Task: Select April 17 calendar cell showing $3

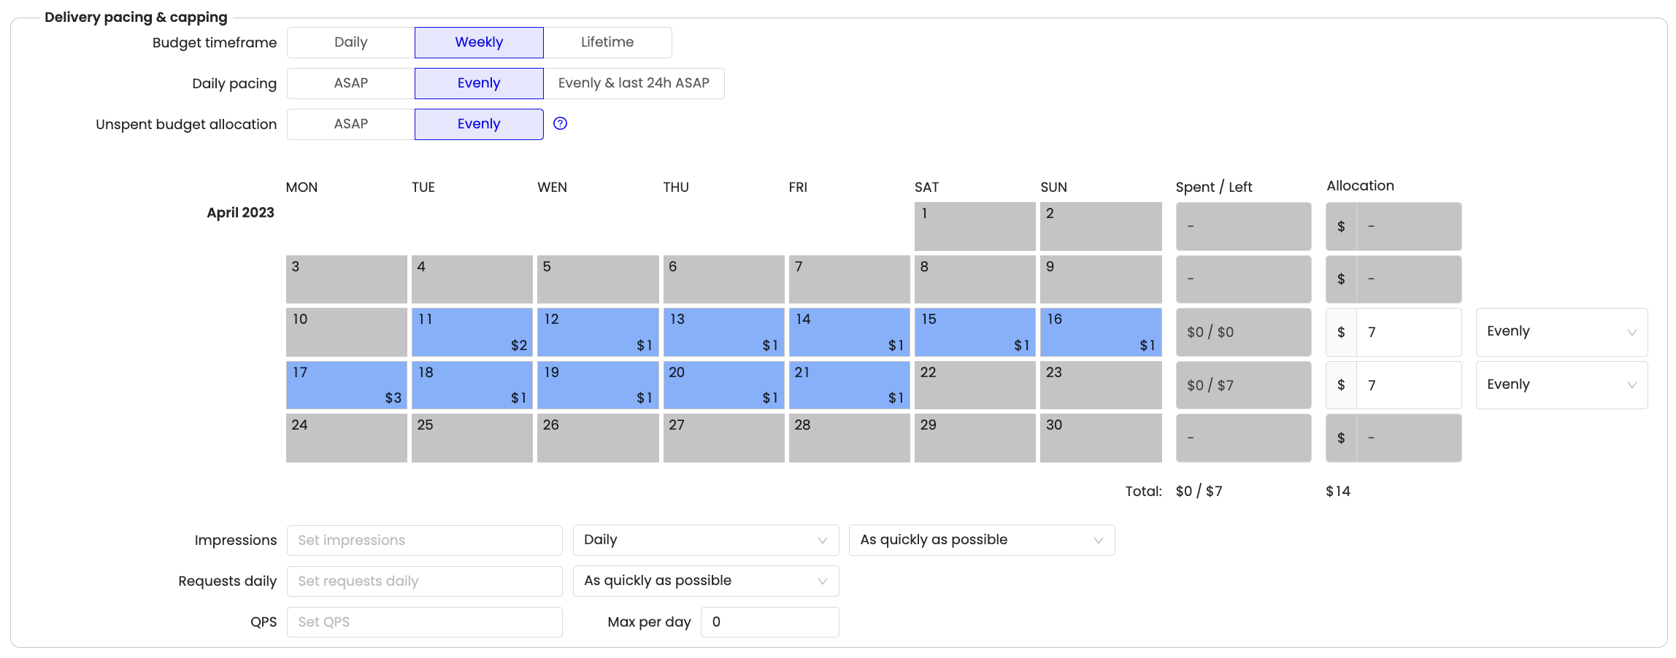Action: pyautogui.click(x=347, y=385)
